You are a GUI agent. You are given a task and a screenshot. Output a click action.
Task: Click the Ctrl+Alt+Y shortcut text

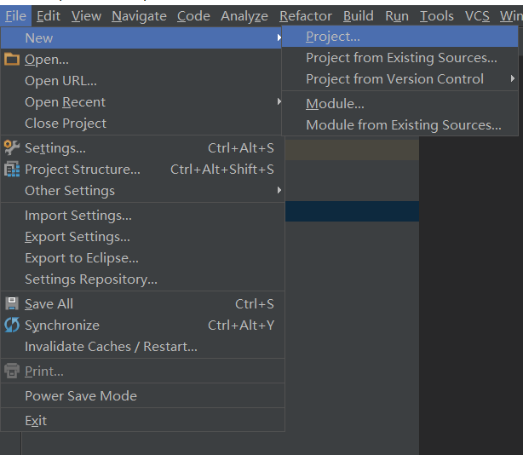tap(241, 325)
